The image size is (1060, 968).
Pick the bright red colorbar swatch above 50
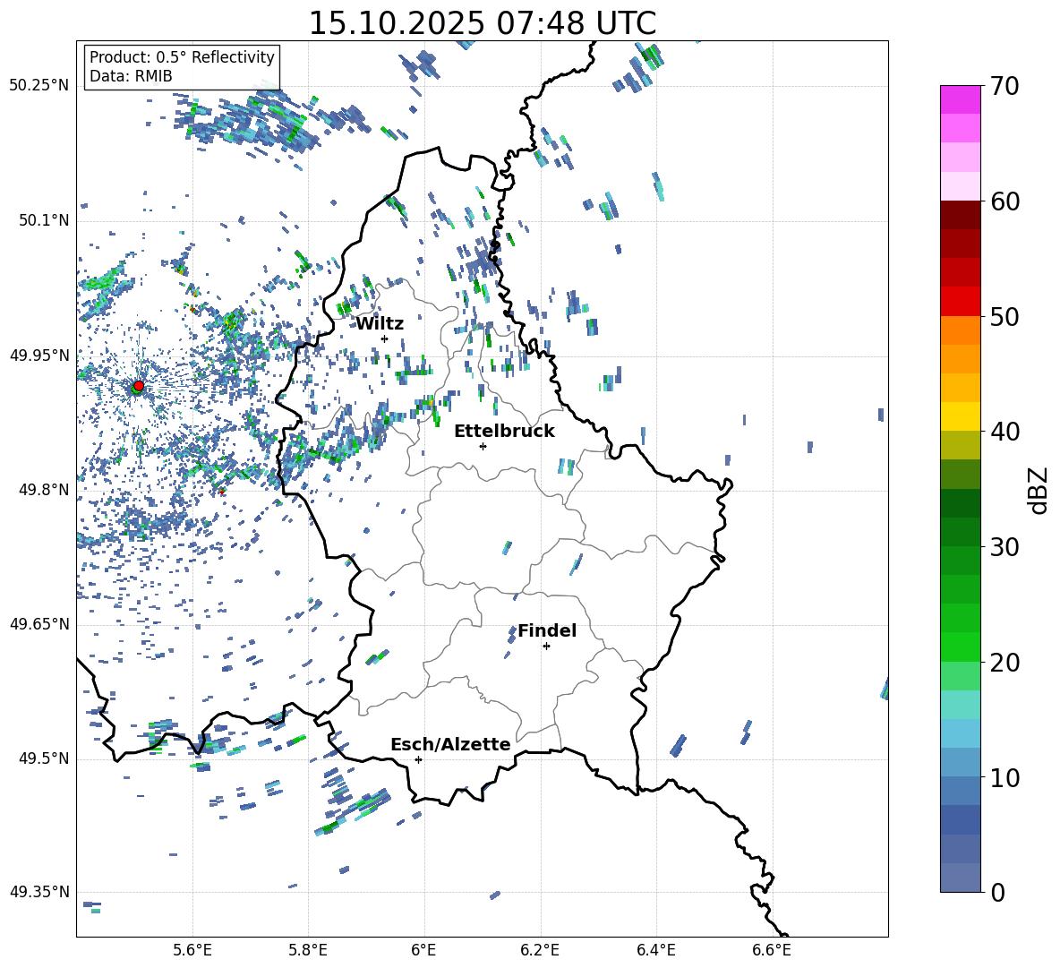coord(960,301)
